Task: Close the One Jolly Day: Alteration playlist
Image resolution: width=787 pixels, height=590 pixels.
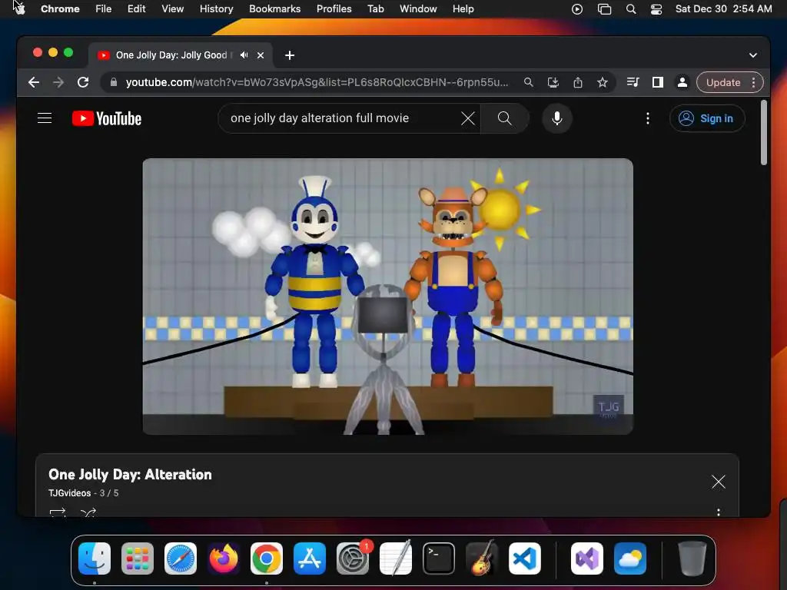Action: (719, 482)
